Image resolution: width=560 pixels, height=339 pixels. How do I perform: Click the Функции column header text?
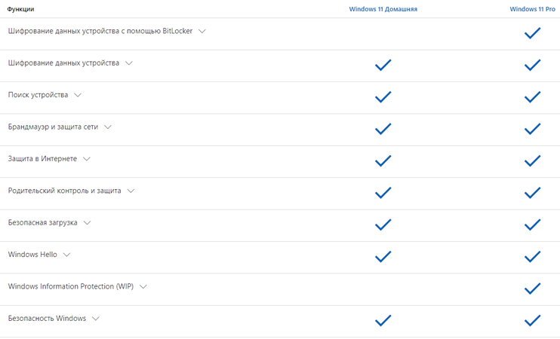[20, 9]
